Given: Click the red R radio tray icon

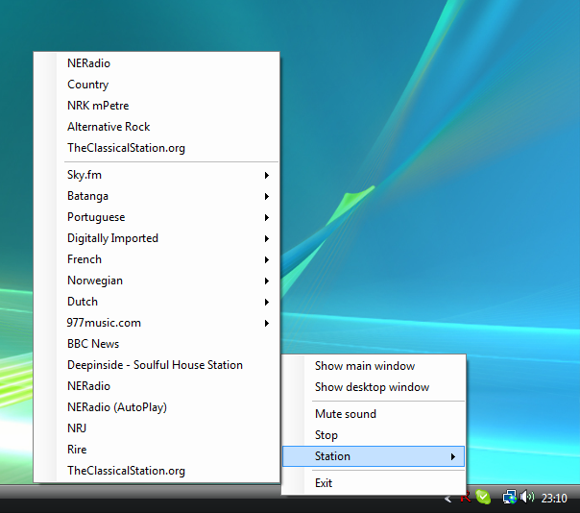Looking at the screenshot, I should pos(466,497).
